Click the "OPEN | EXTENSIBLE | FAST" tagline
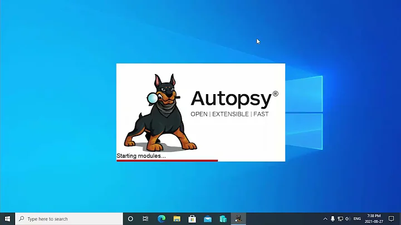 pos(229,114)
